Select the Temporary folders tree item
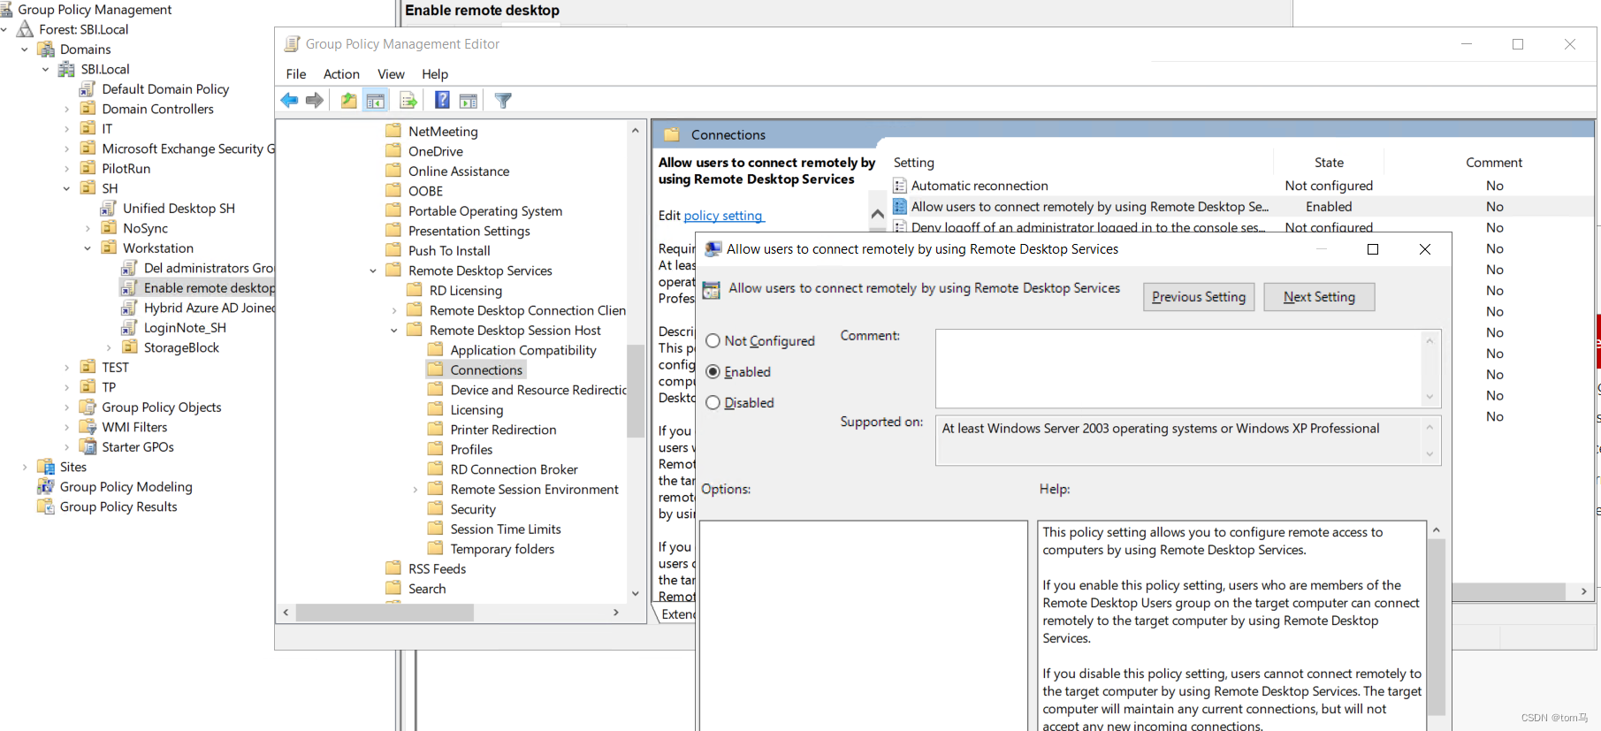 [502, 549]
